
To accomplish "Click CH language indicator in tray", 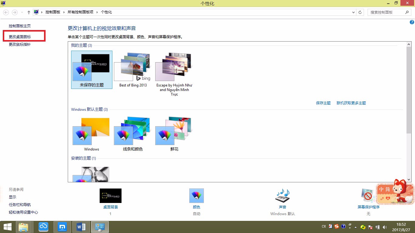I will tap(324, 227).
